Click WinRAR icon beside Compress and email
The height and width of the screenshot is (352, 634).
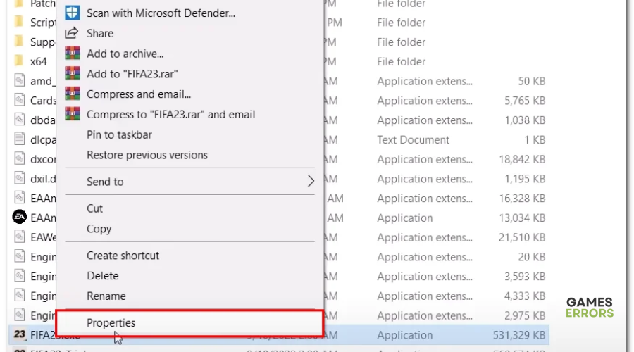tap(72, 94)
